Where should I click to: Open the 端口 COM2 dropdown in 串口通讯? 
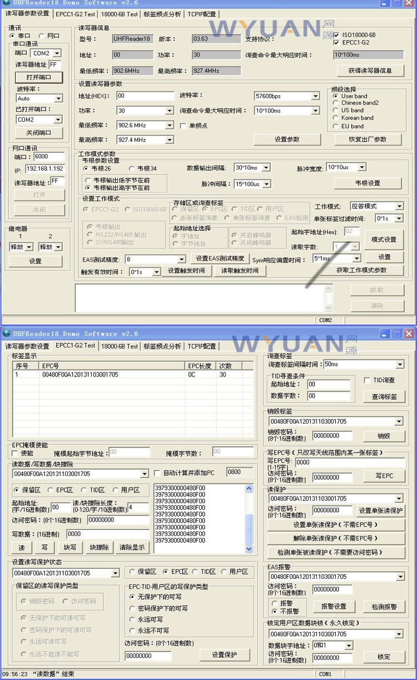(x=57, y=53)
